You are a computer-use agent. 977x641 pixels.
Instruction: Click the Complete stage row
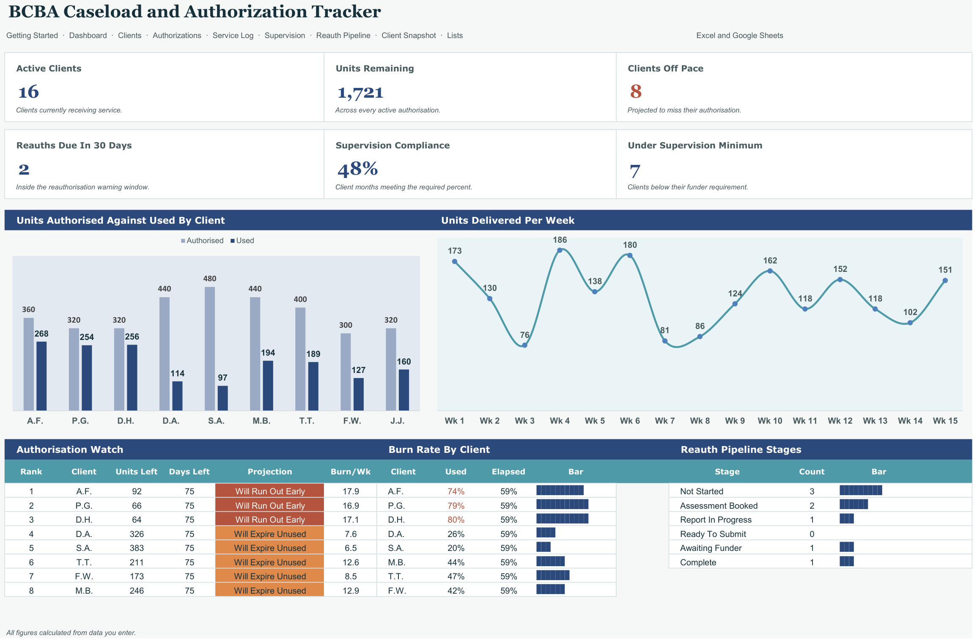820,562
